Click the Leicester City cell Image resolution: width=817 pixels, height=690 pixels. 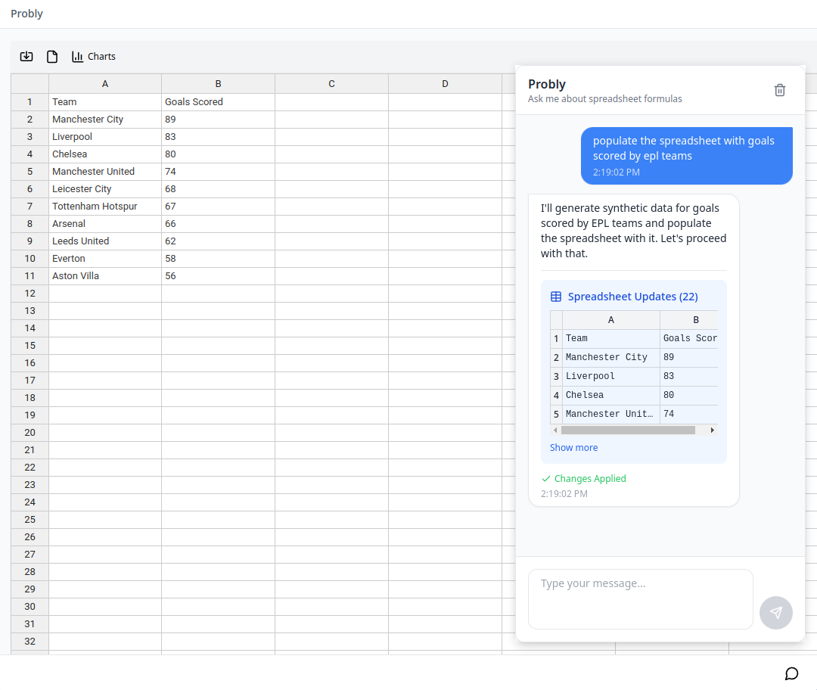pos(105,189)
